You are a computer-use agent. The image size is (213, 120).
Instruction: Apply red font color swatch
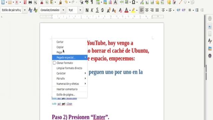click(126, 10)
